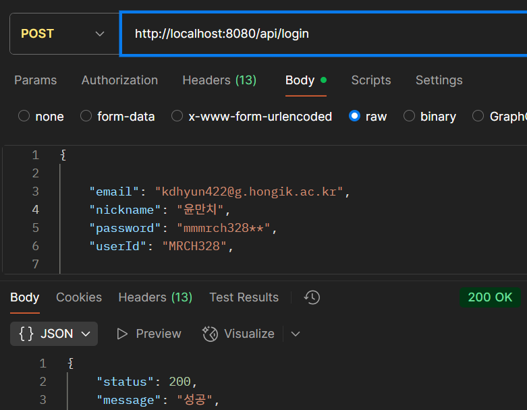Select the raw body type
The height and width of the screenshot is (410, 527).
point(368,116)
